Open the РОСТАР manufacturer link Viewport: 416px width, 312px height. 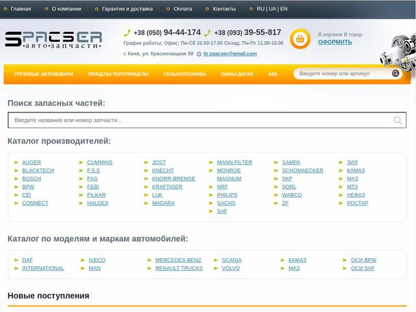(357, 203)
